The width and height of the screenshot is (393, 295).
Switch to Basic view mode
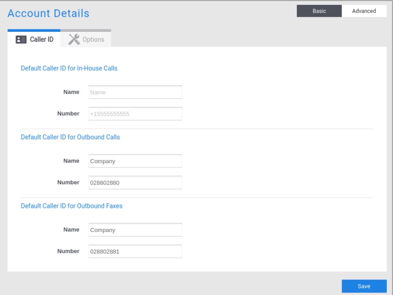coord(319,11)
